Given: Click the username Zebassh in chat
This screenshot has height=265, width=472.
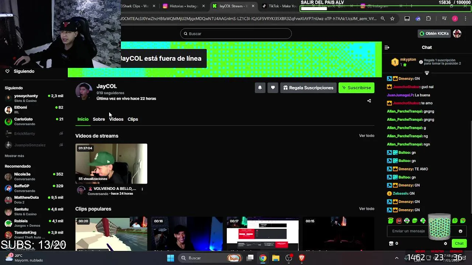Looking at the screenshot, I should pos(400,194).
